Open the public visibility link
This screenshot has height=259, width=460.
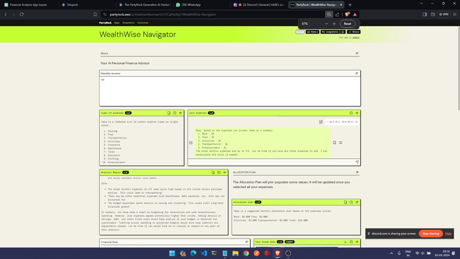(356, 37)
